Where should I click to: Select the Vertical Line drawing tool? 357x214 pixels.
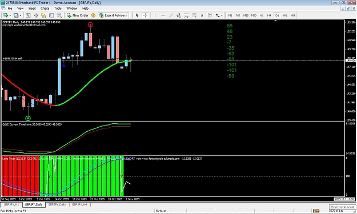(x=155, y=15)
